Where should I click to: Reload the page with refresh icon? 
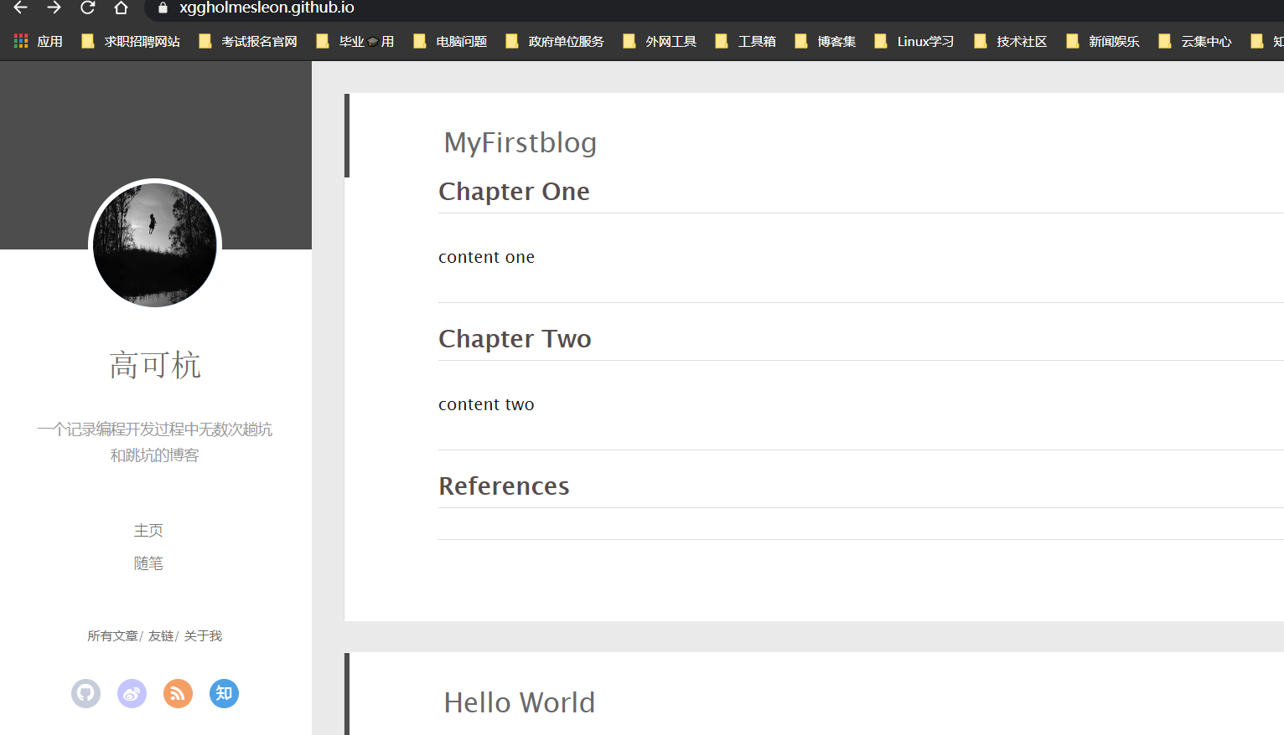87,8
